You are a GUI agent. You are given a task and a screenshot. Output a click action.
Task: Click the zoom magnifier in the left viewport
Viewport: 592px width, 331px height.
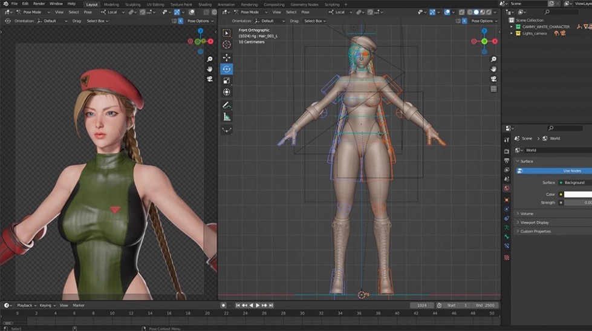pyautogui.click(x=210, y=59)
